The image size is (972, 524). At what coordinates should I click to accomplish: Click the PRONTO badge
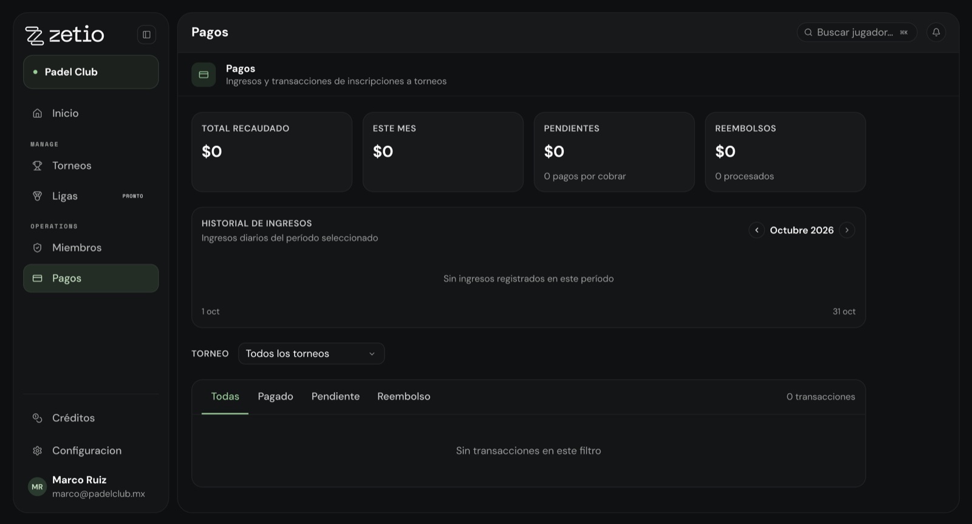point(133,196)
